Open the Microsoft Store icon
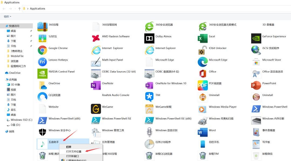The height and width of the screenshot is (161, 291). (x=256, y=62)
